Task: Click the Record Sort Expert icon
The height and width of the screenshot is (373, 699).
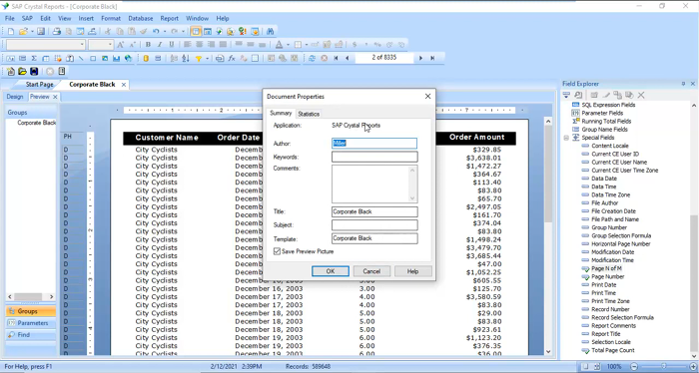Action: click(186, 58)
